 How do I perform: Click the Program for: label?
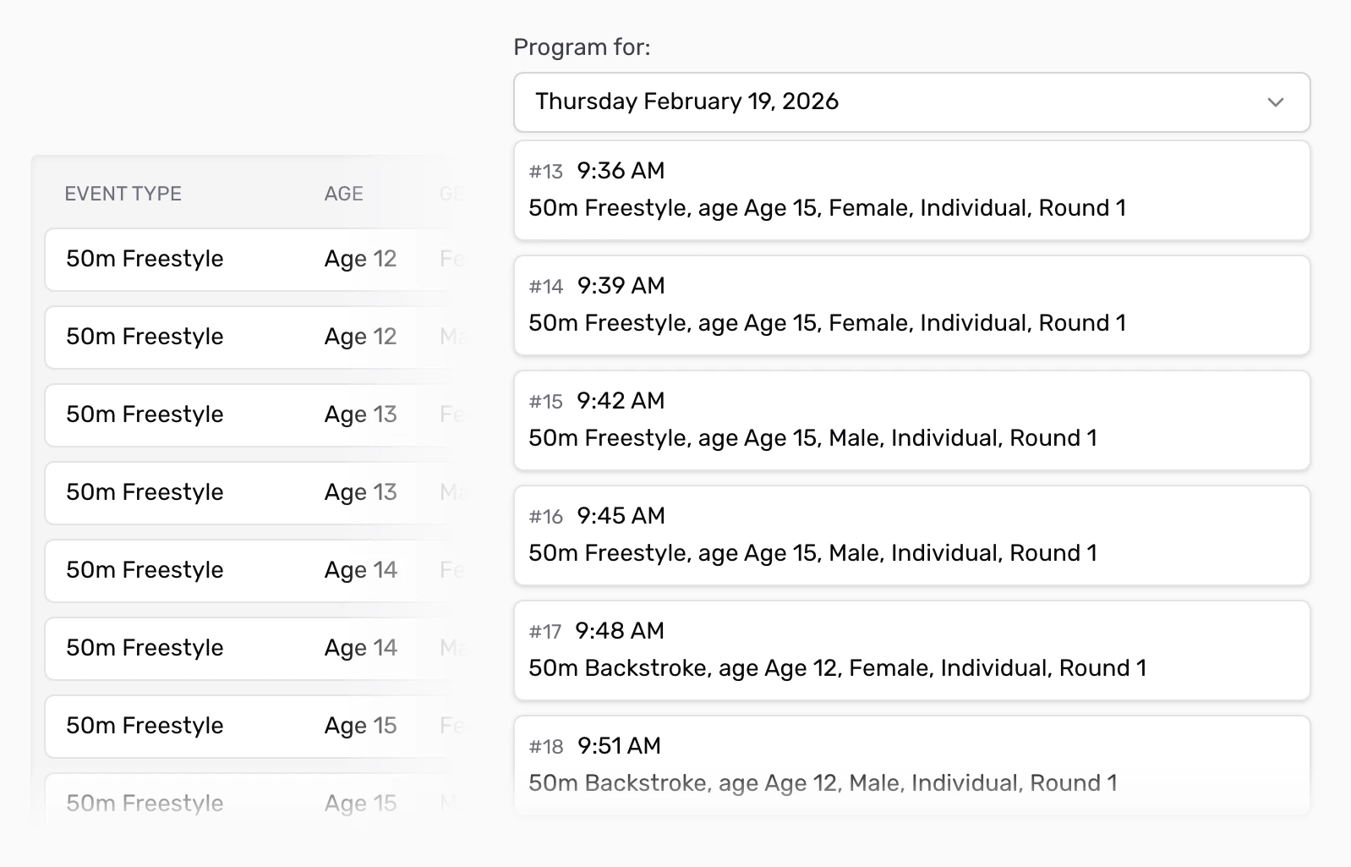pos(583,47)
